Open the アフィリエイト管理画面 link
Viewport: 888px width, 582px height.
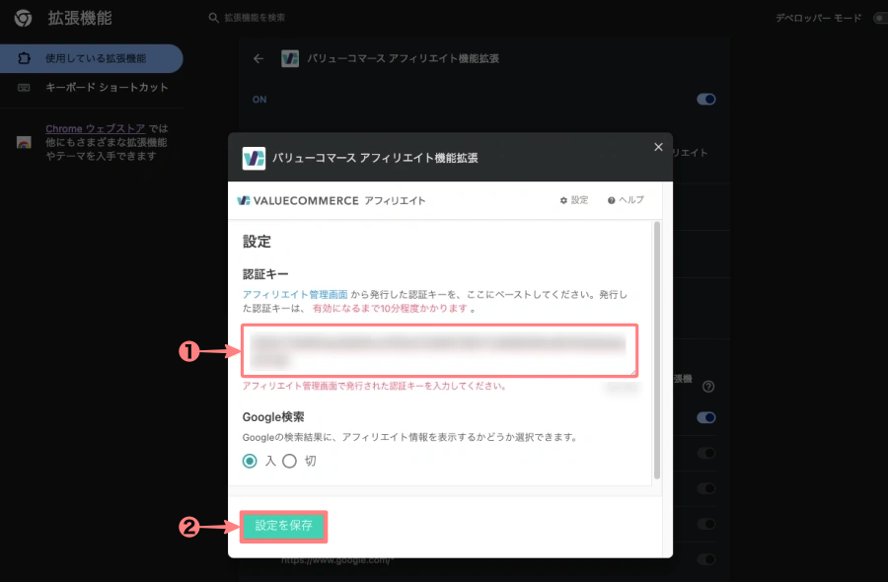295,294
